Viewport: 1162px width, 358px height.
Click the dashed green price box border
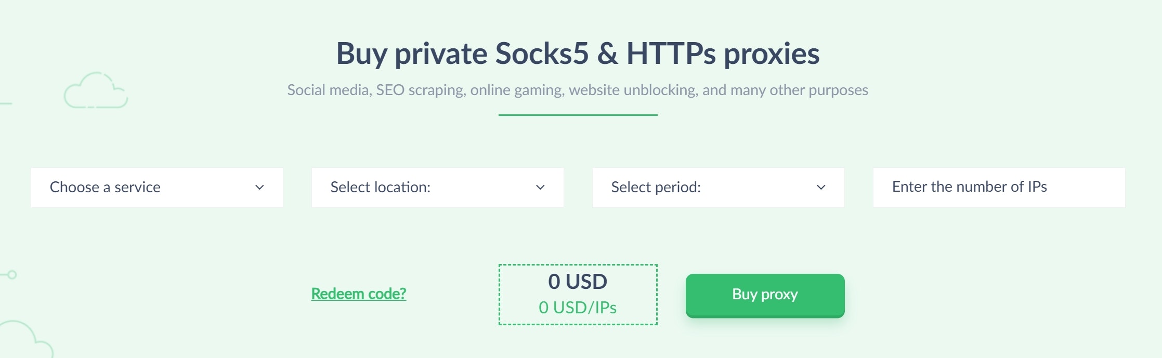[x=578, y=265]
